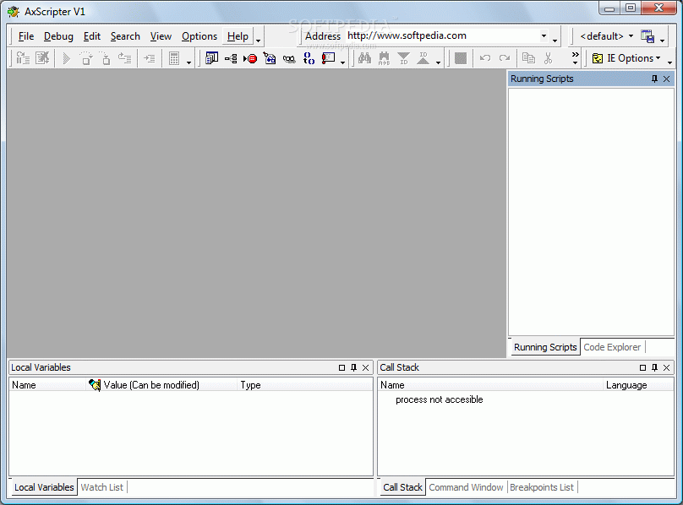Click the first disabled script list icon
This screenshot has width=683, height=505.
click(x=23, y=58)
